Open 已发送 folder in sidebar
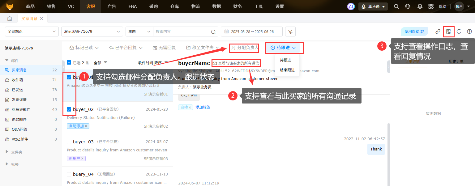Image resolution: width=475 pixels, height=186 pixels. pos(31,90)
